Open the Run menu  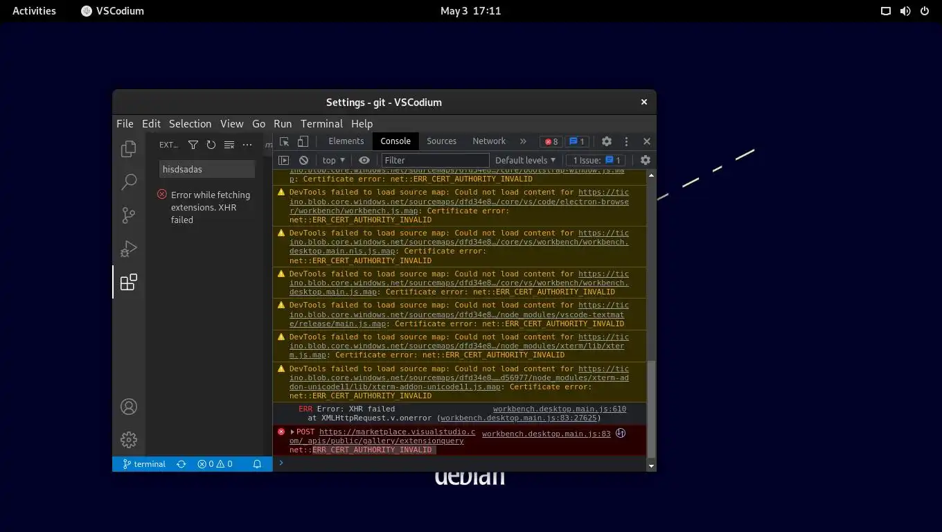tap(283, 123)
